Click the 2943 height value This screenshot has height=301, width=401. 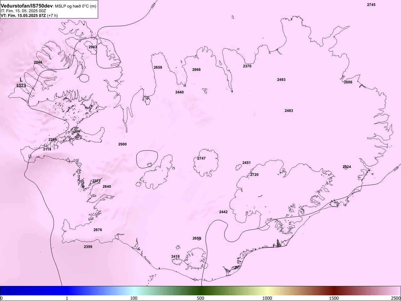[93, 47]
